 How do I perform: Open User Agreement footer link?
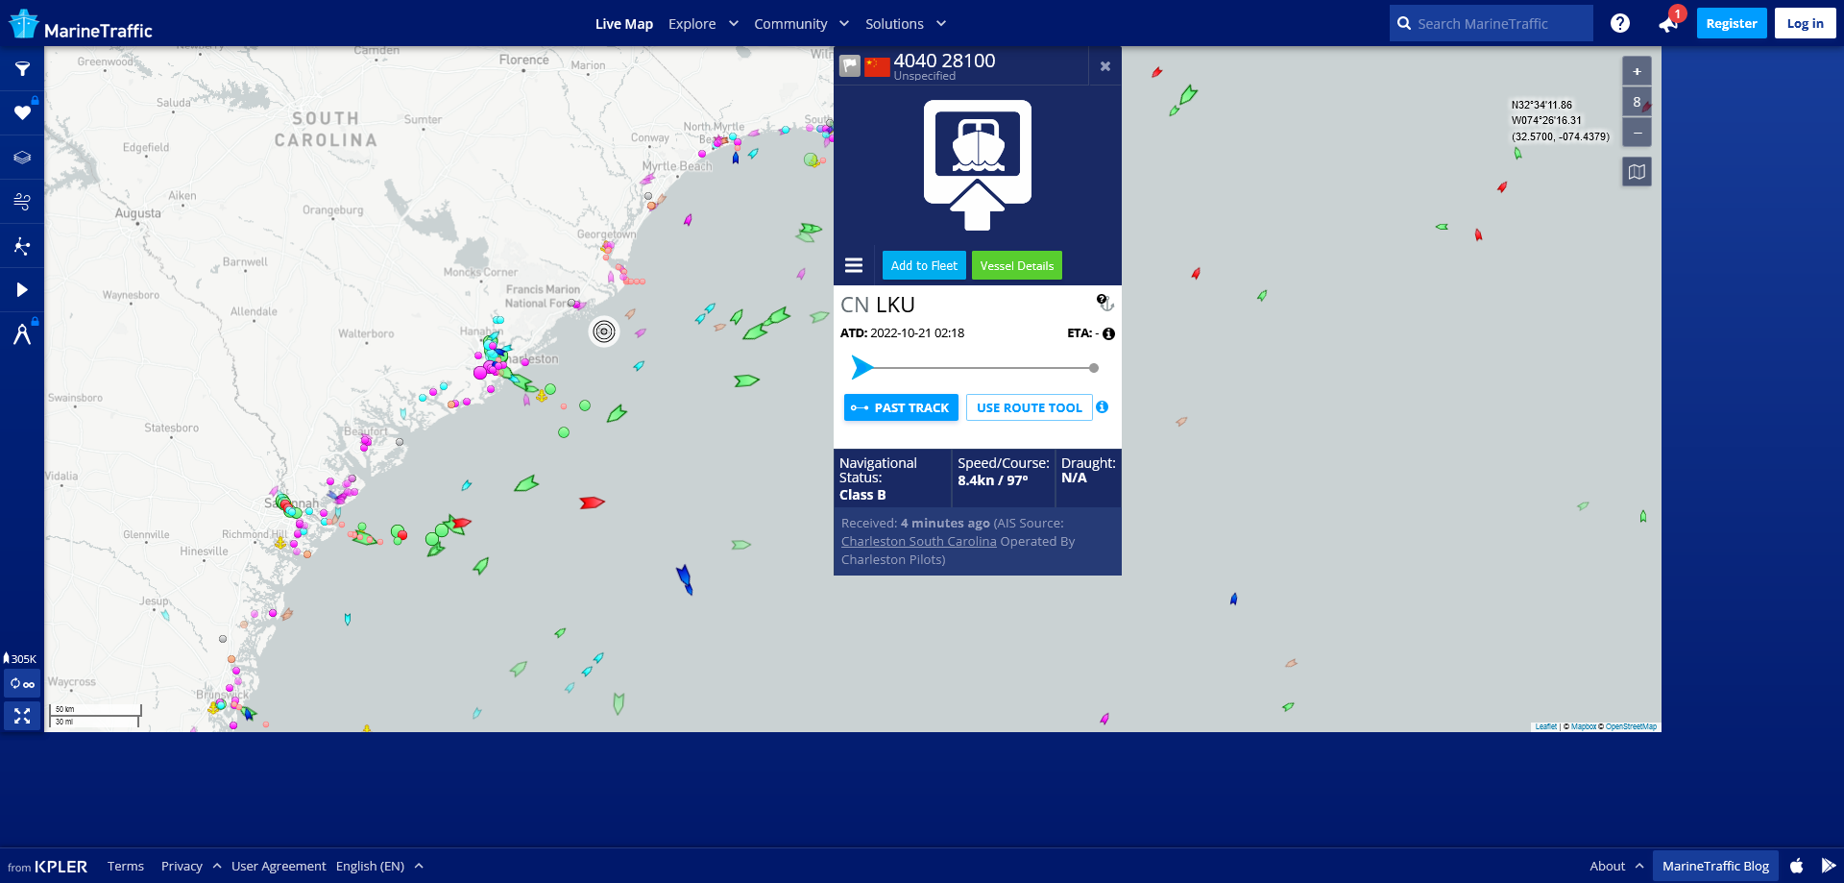point(279,866)
